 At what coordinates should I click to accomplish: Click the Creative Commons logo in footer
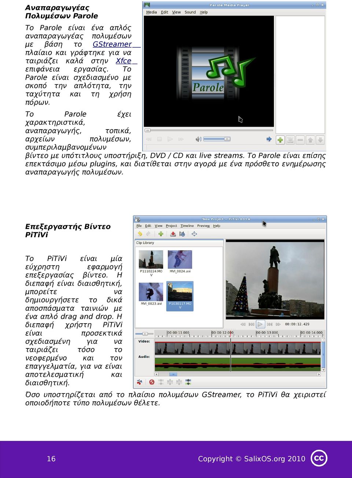319,458
